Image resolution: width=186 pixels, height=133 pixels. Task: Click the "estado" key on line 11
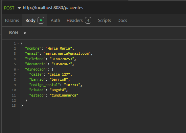[x=37, y=95]
